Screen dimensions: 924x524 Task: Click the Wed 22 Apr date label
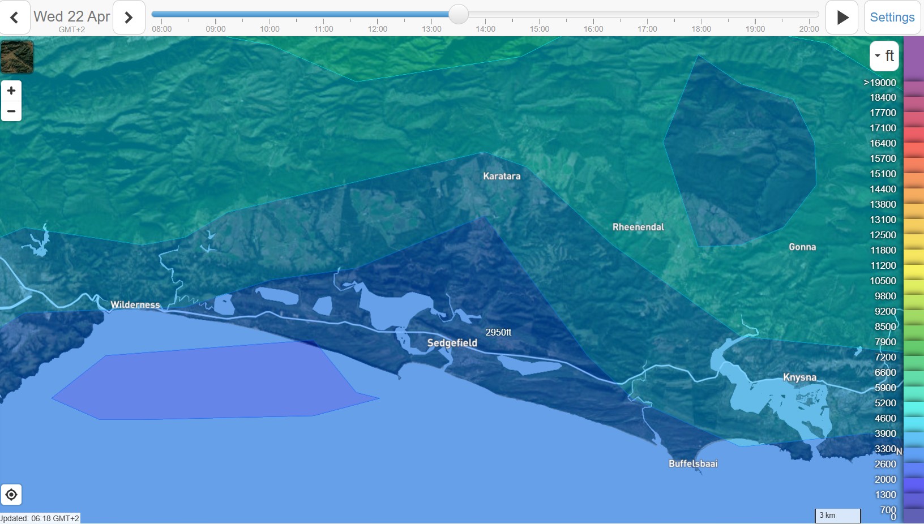click(71, 16)
